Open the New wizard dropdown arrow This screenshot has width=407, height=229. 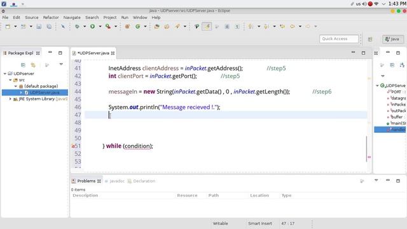[15, 27]
